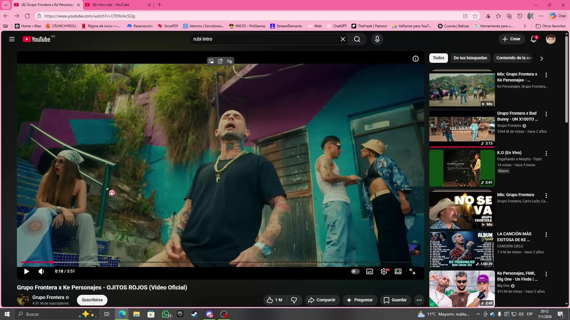This screenshot has width=570, height=320.
Task: Open player settings gear
Action: pos(384,271)
